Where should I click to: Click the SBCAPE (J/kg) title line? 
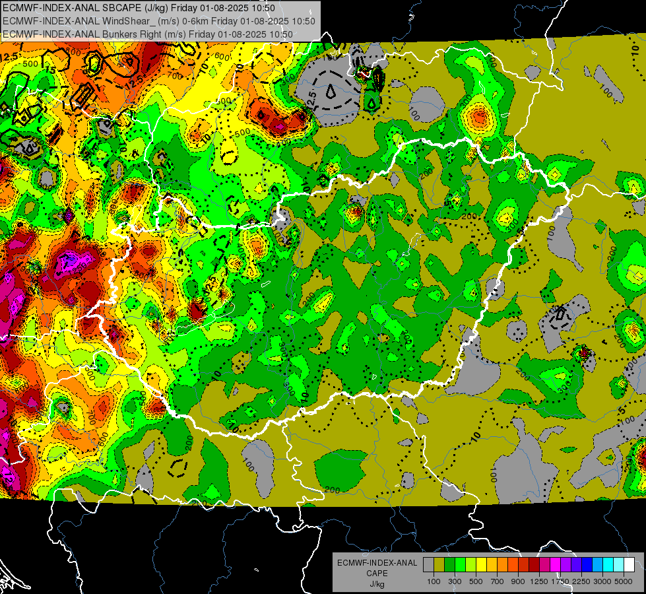[x=139, y=8]
